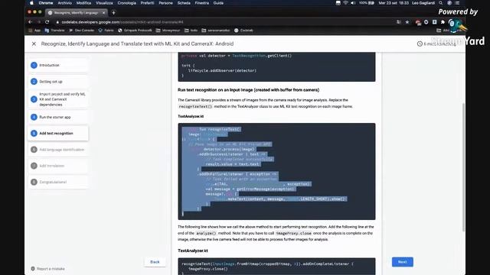Screen dimensions: 490x275
Task: Click the battery 100% indicator
Action: [367, 3]
